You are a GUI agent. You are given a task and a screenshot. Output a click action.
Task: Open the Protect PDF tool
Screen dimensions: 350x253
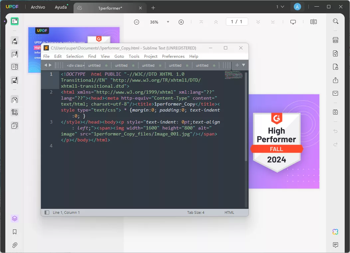point(335,67)
